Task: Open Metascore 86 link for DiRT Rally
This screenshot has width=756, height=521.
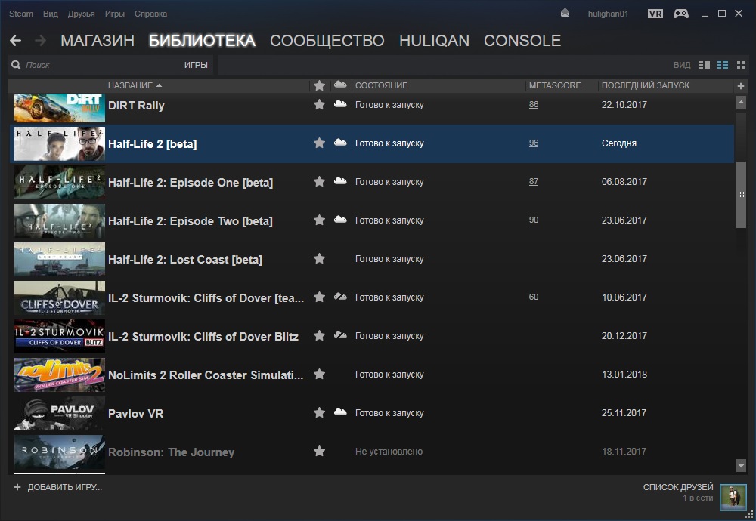Action: (534, 104)
